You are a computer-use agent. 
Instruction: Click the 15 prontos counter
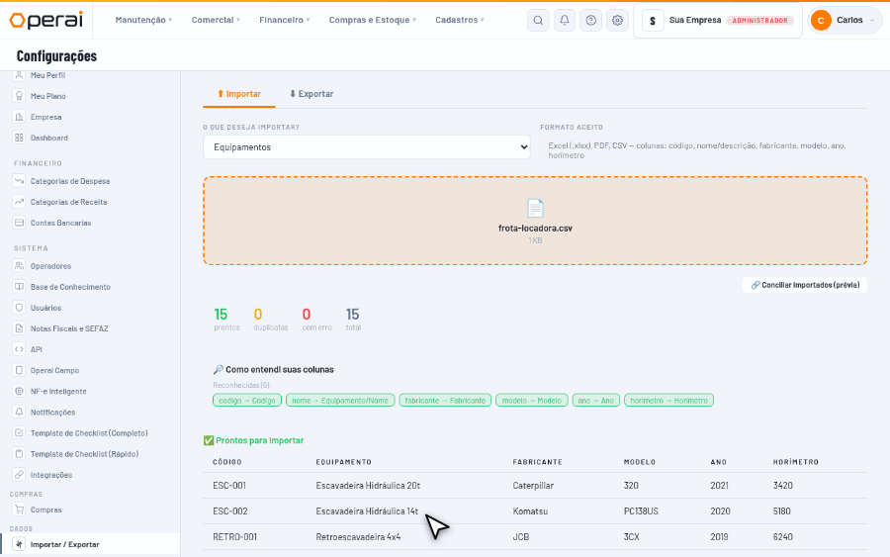click(226, 320)
